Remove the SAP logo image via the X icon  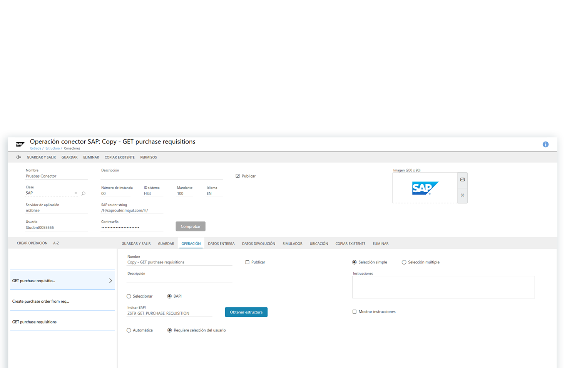(462, 195)
